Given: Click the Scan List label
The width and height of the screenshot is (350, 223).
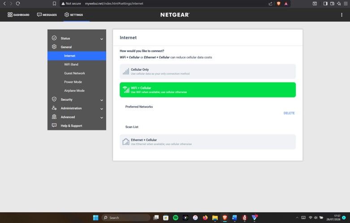Looking at the screenshot, I should click(x=132, y=127).
